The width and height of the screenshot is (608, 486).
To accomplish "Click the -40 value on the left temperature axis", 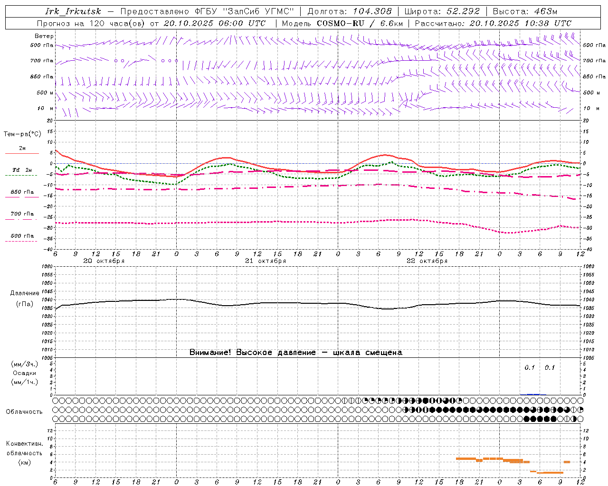I will 49,249.
